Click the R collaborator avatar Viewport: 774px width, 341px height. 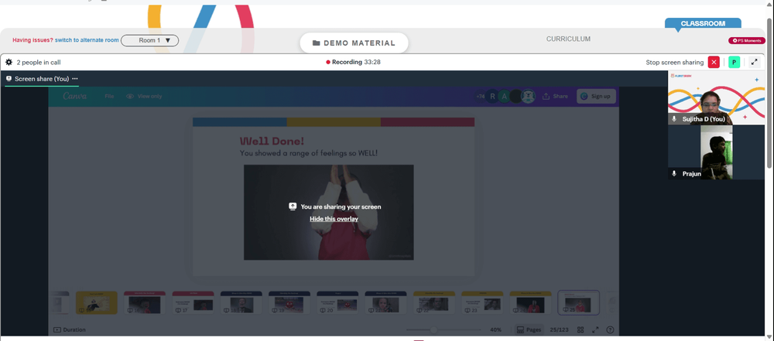[x=491, y=96]
